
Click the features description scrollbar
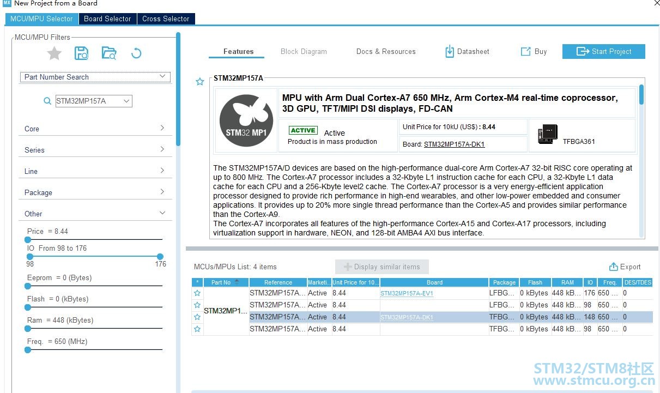click(641, 94)
